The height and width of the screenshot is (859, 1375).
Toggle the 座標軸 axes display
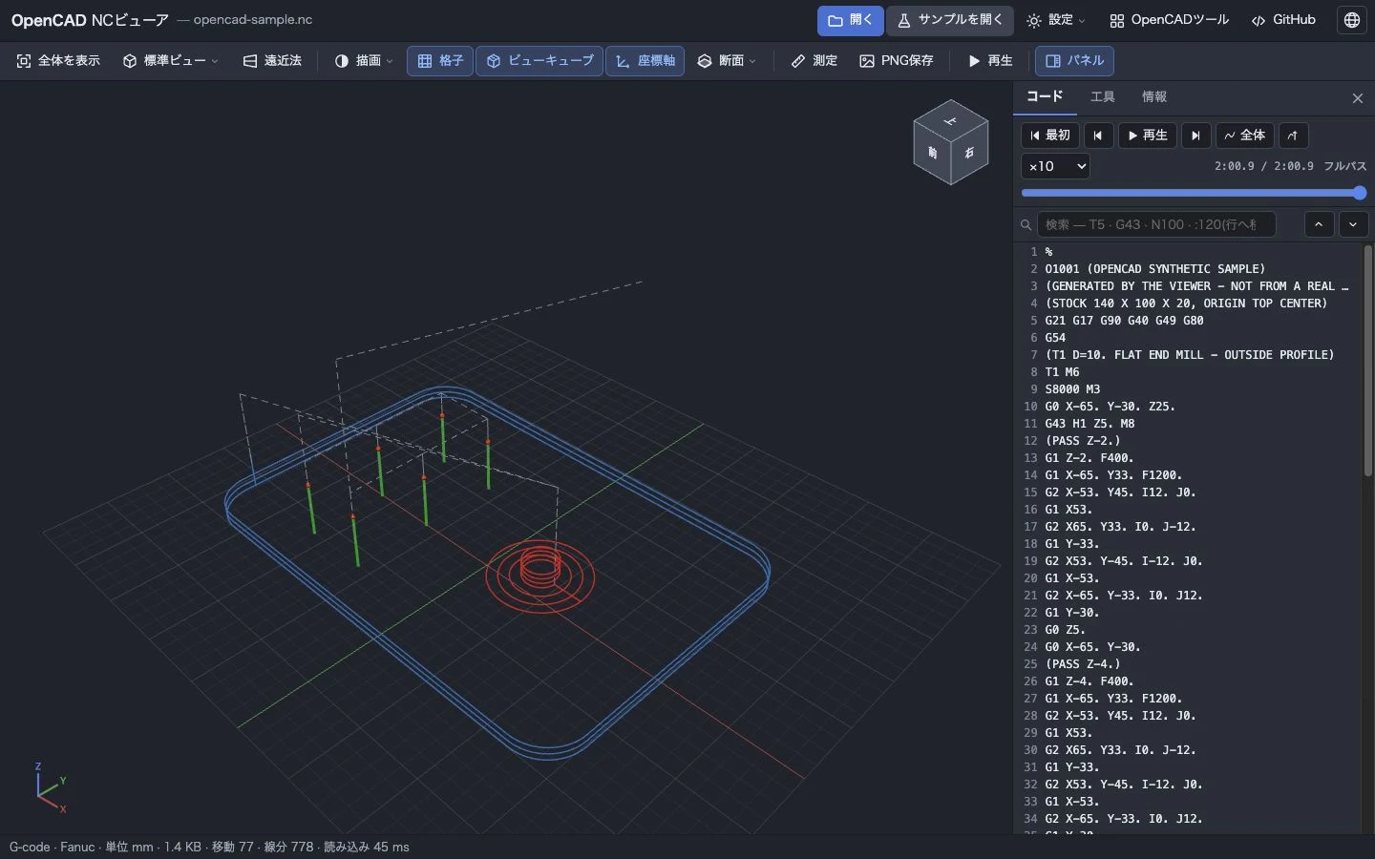[645, 61]
